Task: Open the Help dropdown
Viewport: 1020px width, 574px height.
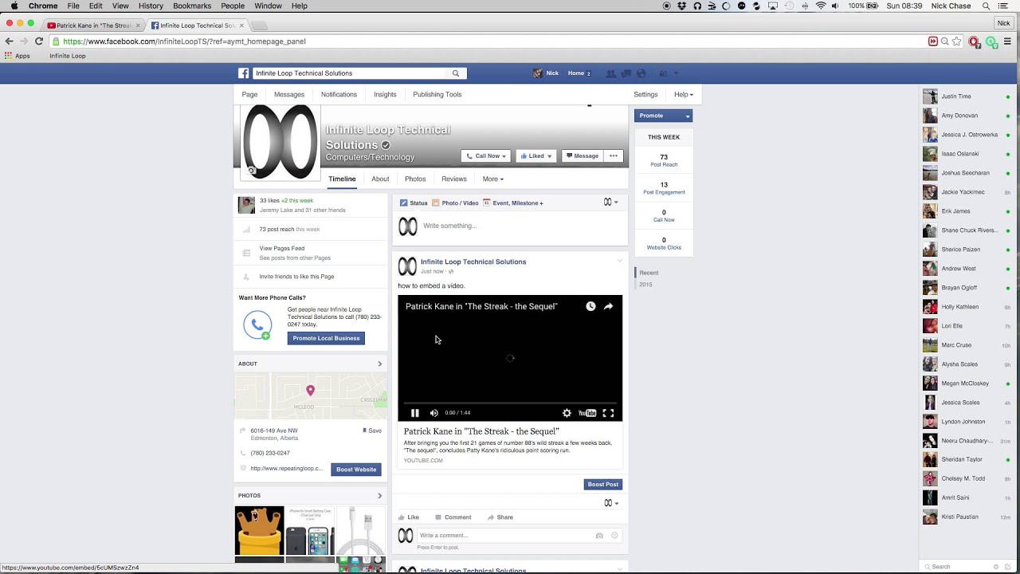Action: [684, 94]
